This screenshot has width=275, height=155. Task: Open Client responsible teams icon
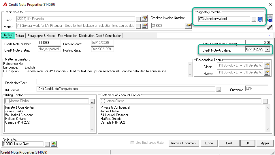pos(267,66)
